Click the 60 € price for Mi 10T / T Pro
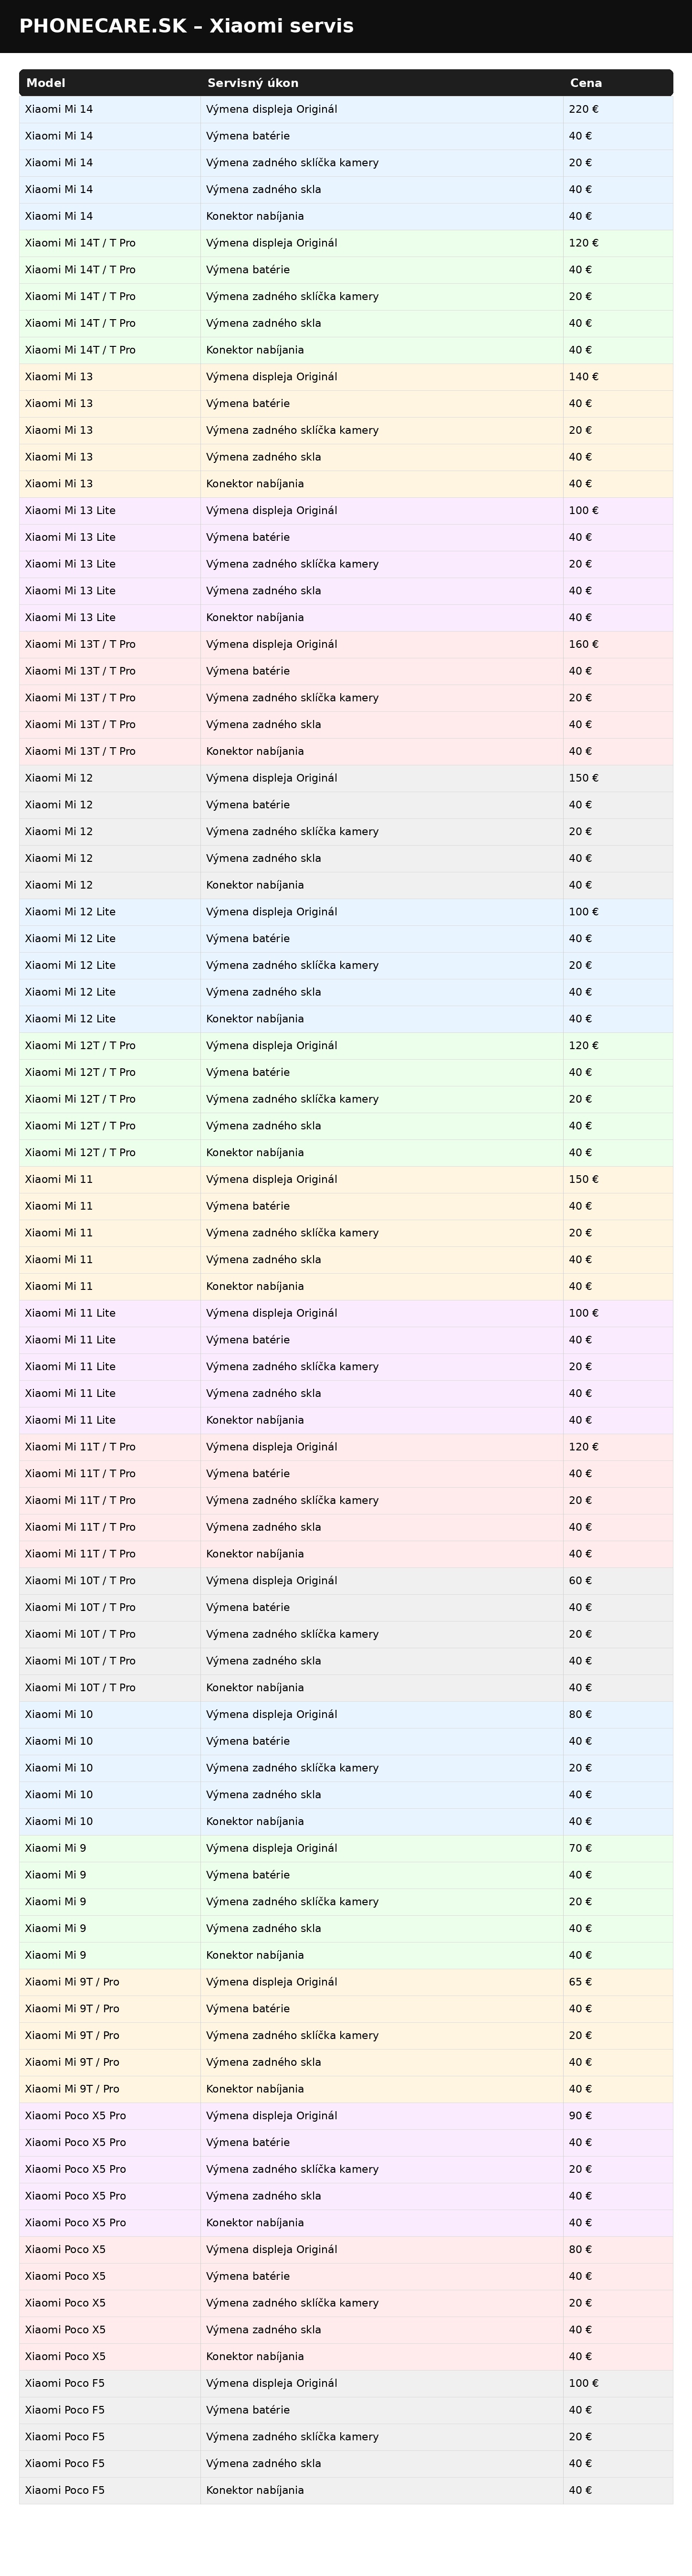 click(580, 1580)
